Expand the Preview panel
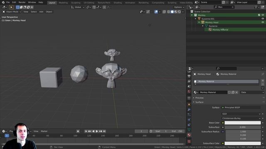 coord(199,98)
